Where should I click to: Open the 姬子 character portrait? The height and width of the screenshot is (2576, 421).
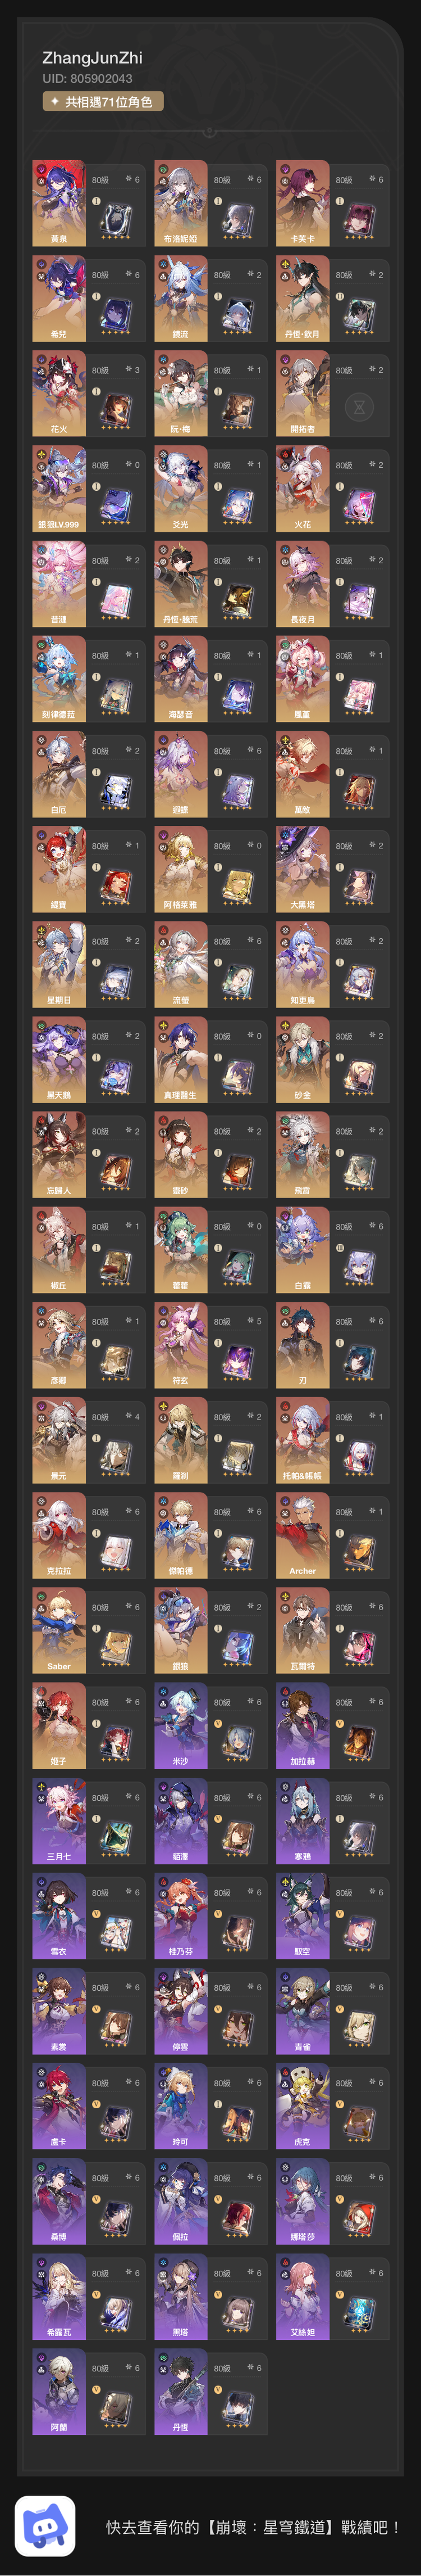[59, 1725]
